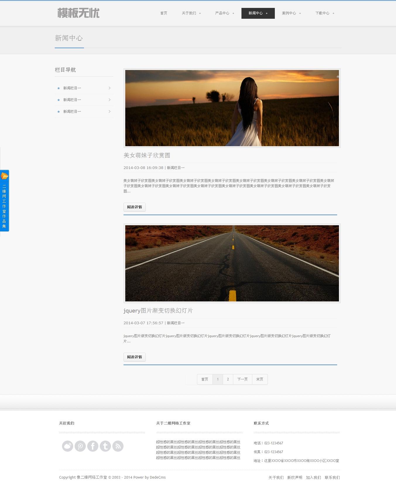Click the Weibo icon under 关注我们
This screenshot has width=396, height=488.
(x=68, y=446)
